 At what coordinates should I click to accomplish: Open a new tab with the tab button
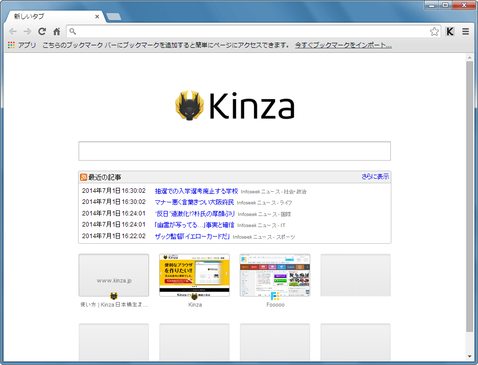[x=114, y=17]
